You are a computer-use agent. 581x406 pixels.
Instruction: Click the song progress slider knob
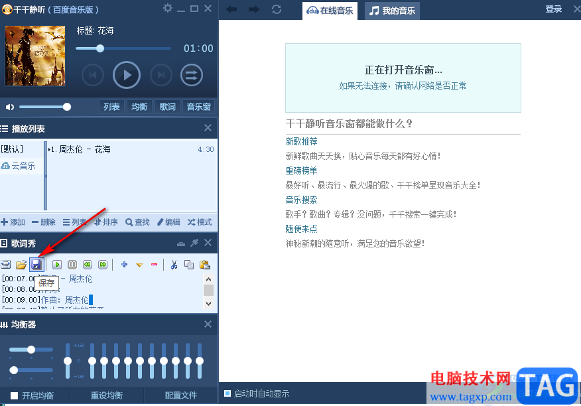click(100, 48)
